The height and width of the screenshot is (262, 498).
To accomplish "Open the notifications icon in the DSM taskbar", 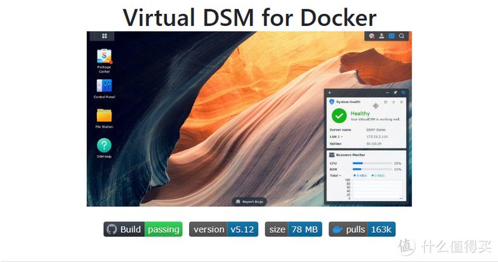I will point(372,36).
